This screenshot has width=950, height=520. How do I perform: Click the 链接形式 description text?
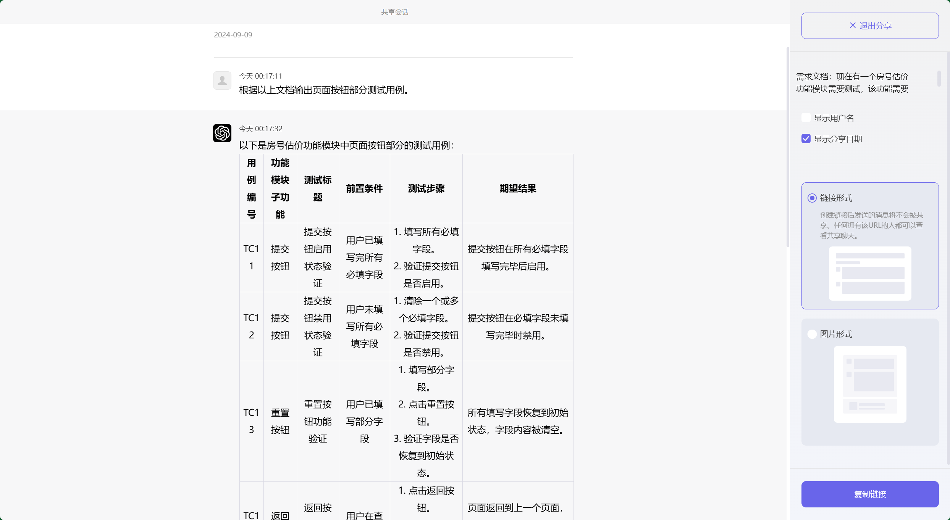click(871, 225)
